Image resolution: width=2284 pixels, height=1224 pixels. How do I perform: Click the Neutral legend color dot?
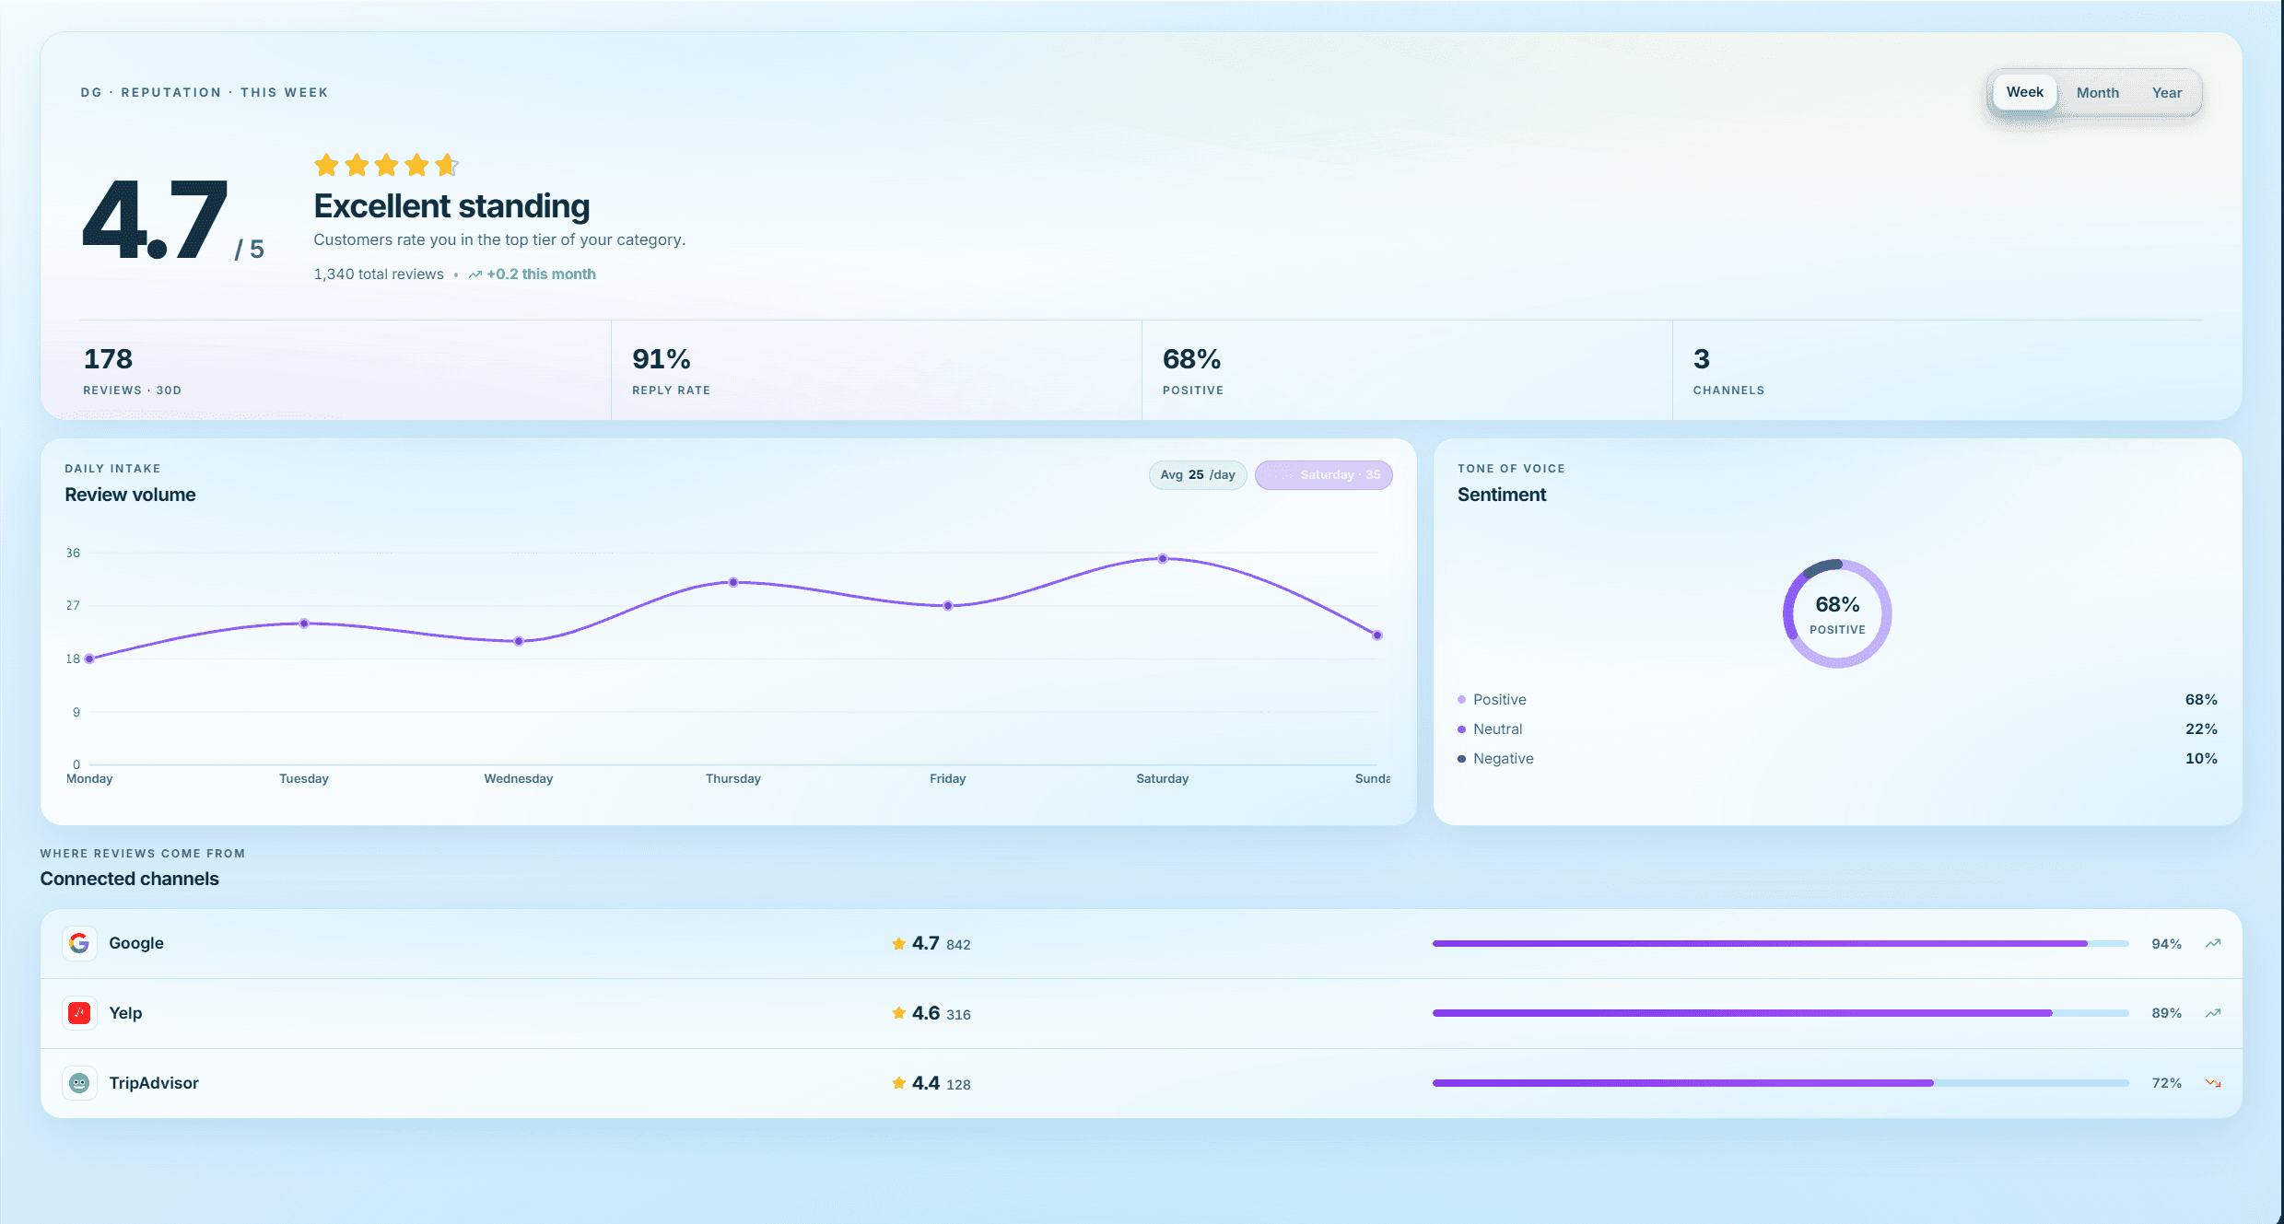point(1461,729)
